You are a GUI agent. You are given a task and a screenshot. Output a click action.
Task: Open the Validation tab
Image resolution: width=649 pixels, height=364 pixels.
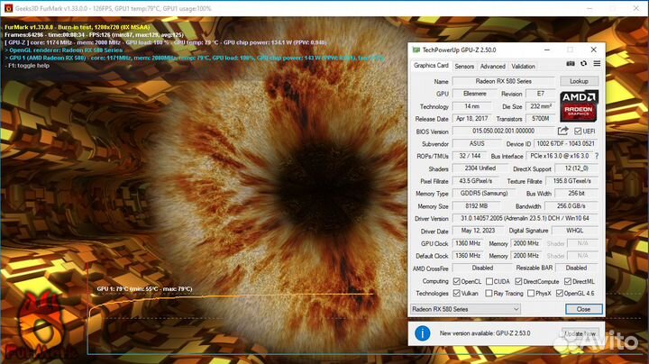[x=523, y=66]
